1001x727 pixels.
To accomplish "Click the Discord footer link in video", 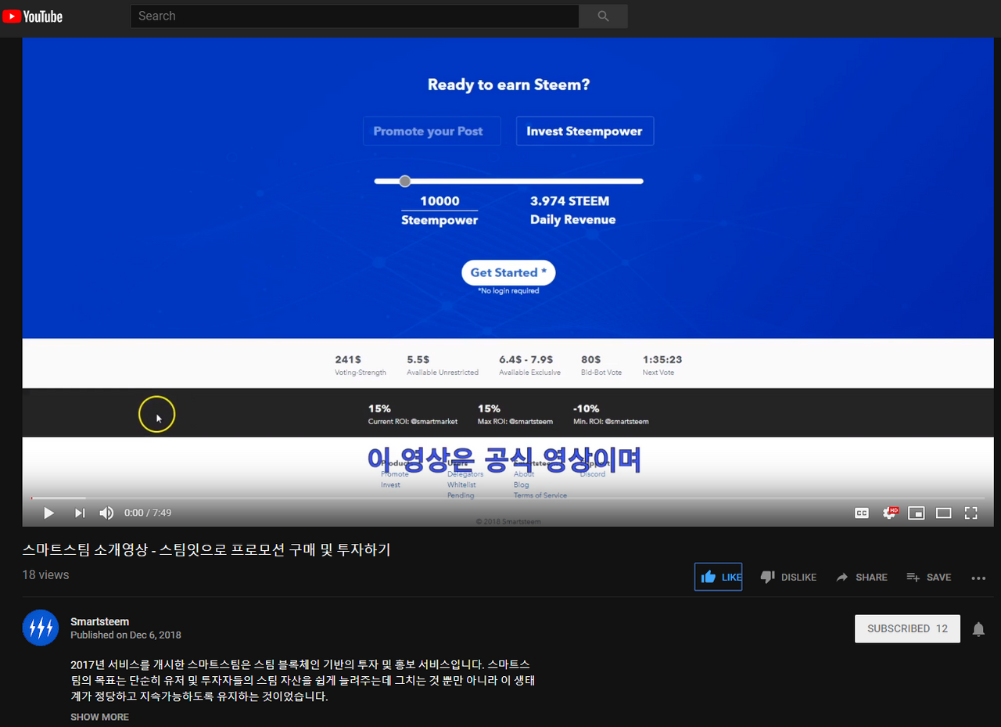I will 593,474.
